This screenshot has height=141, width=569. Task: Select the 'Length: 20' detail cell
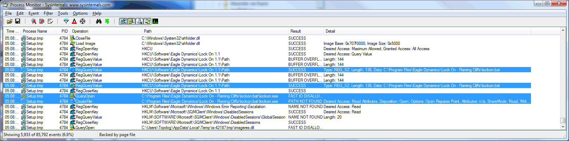(332, 117)
